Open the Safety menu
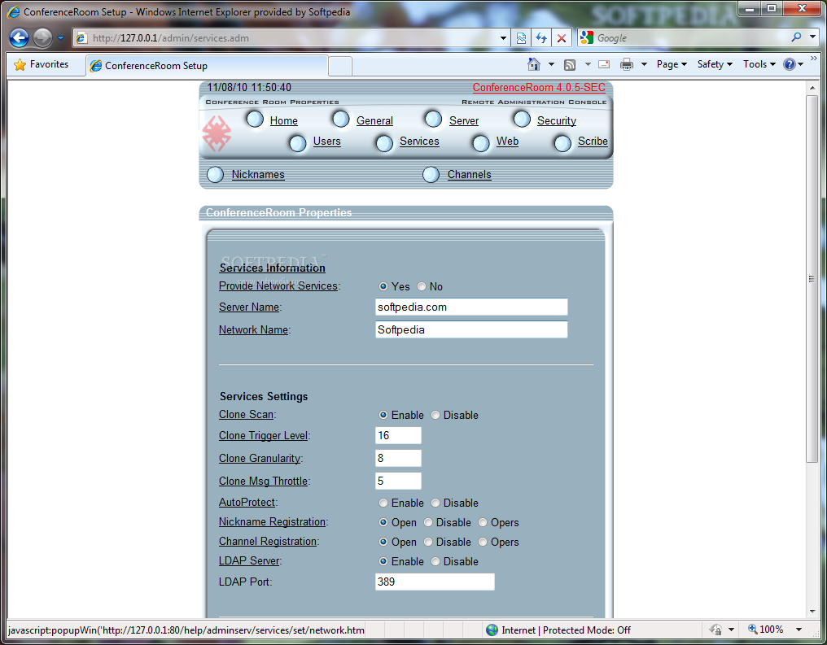The height and width of the screenshot is (645, 827). point(715,64)
